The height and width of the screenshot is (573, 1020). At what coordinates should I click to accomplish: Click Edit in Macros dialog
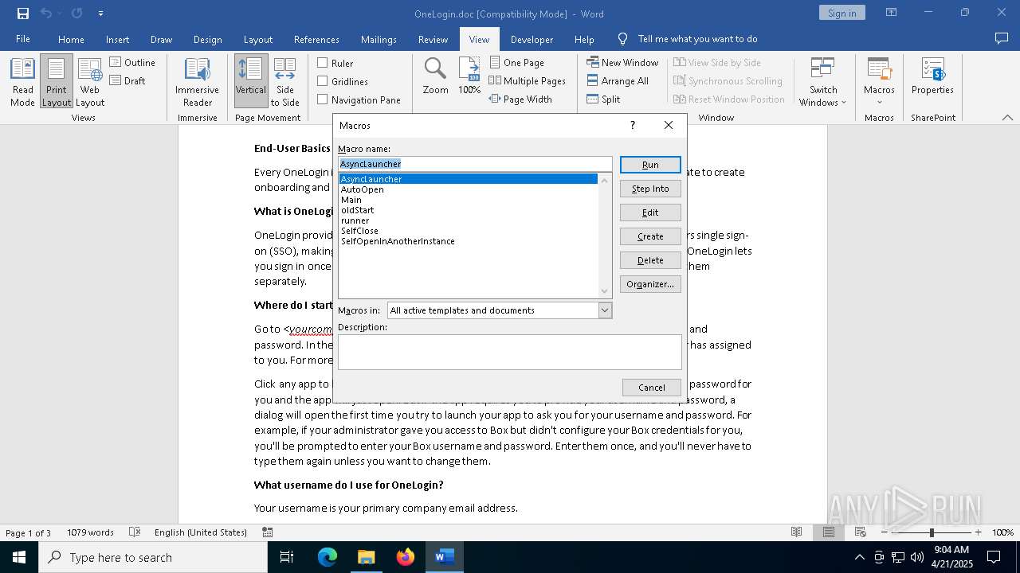(650, 212)
